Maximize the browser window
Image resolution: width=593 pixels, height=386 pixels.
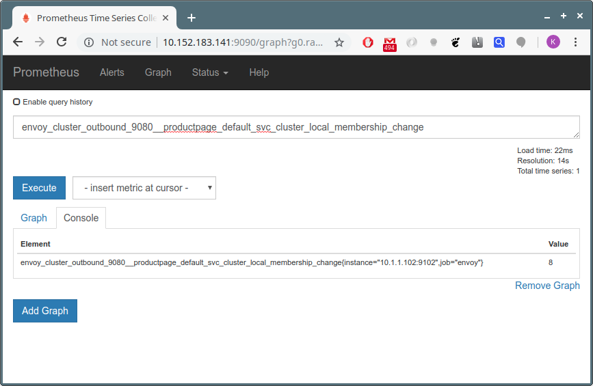(564, 16)
